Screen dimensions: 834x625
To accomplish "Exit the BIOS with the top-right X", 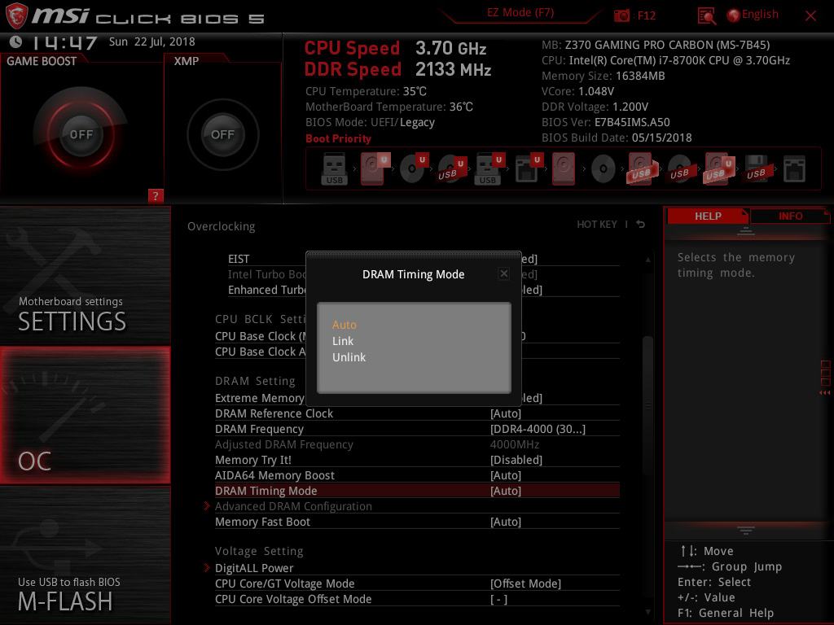I will (x=810, y=16).
